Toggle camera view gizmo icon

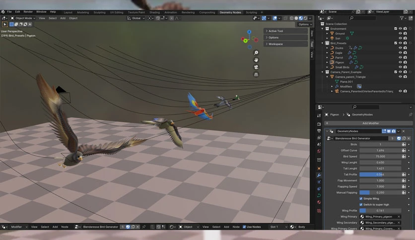coord(256,67)
